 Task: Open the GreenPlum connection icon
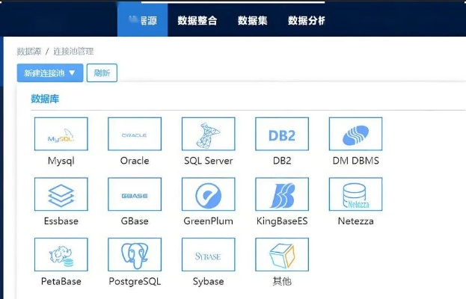(x=208, y=195)
